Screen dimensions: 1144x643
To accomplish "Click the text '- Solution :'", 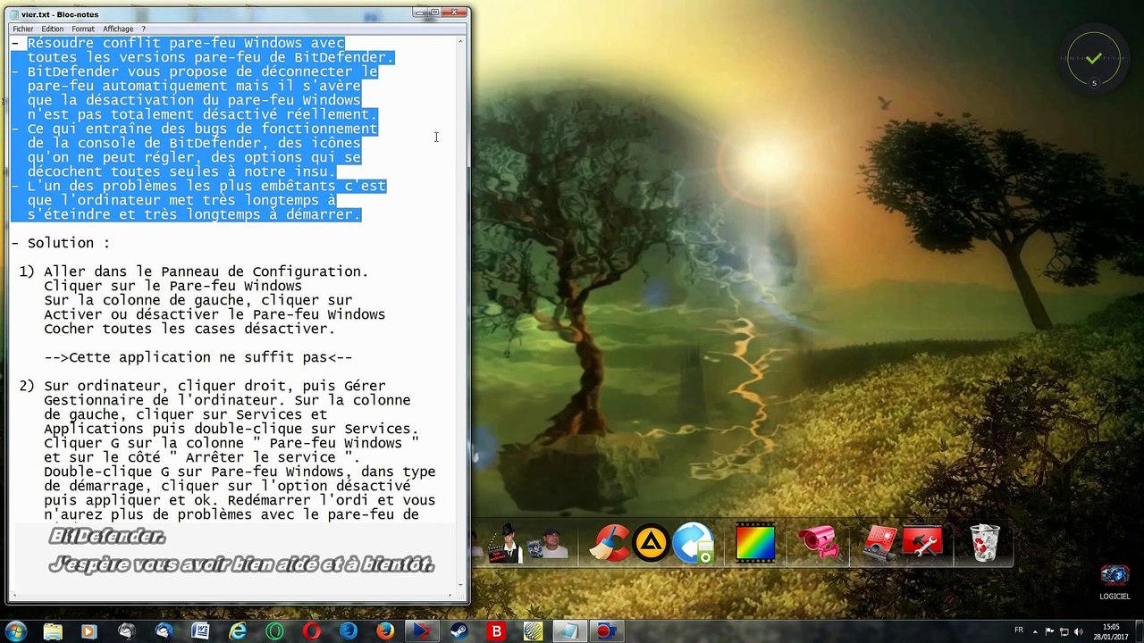I will click(61, 243).
